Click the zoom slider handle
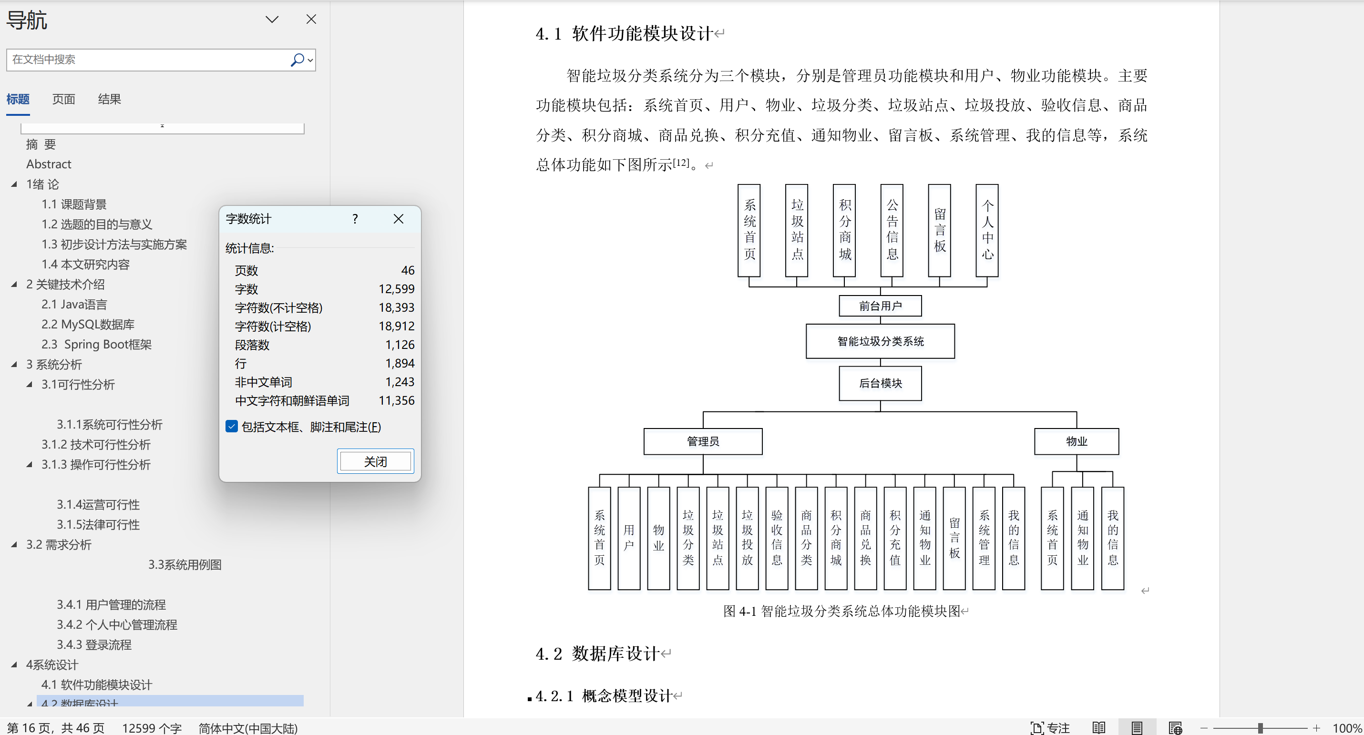Image resolution: width=1364 pixels, height=735 pixels. pyautogui.click(x=1260, y=728)
